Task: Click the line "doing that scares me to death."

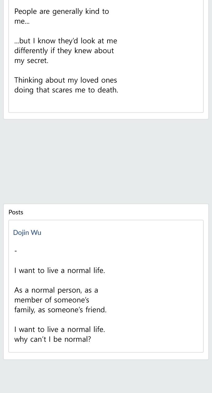Action: click(x=66, y=90)
